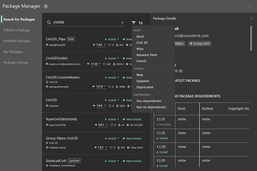Filter host by Alias
257x171 pixels.
(x=140, y=49)
